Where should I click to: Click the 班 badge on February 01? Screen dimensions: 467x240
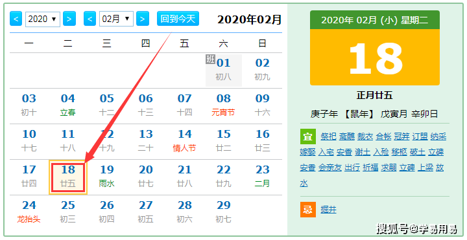[210, 59]
